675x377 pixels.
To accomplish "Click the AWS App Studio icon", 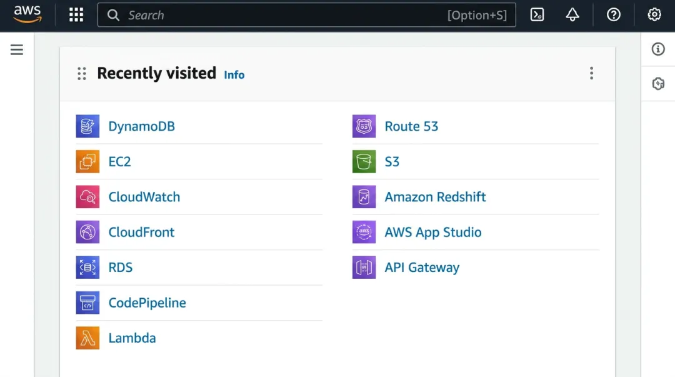I will [364, 232].
